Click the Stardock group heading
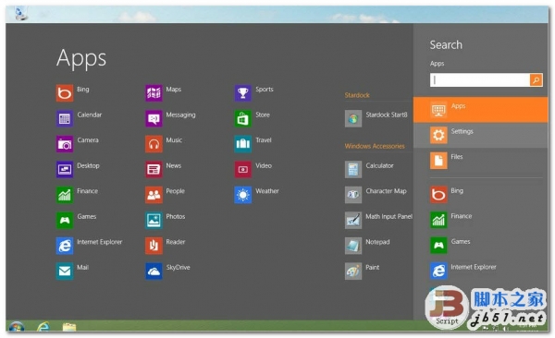 357,95
